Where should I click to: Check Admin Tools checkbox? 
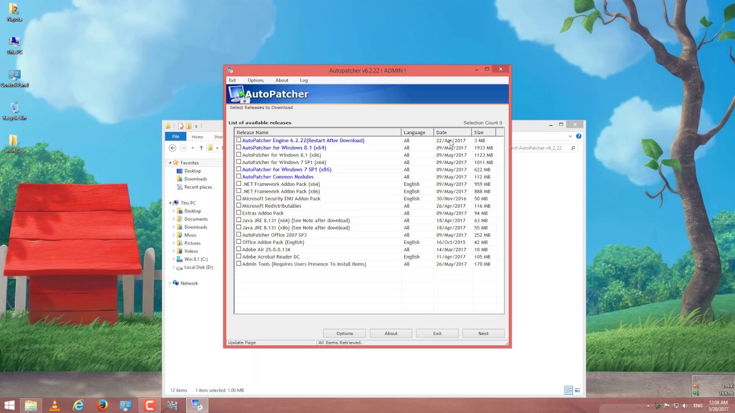click(x=239, y=264)
